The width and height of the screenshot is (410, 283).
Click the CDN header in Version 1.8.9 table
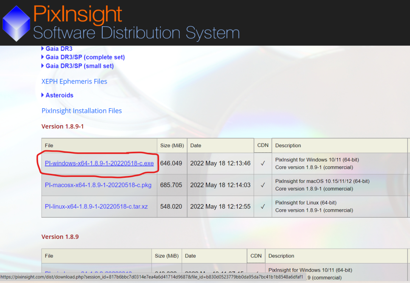point(256,255)
